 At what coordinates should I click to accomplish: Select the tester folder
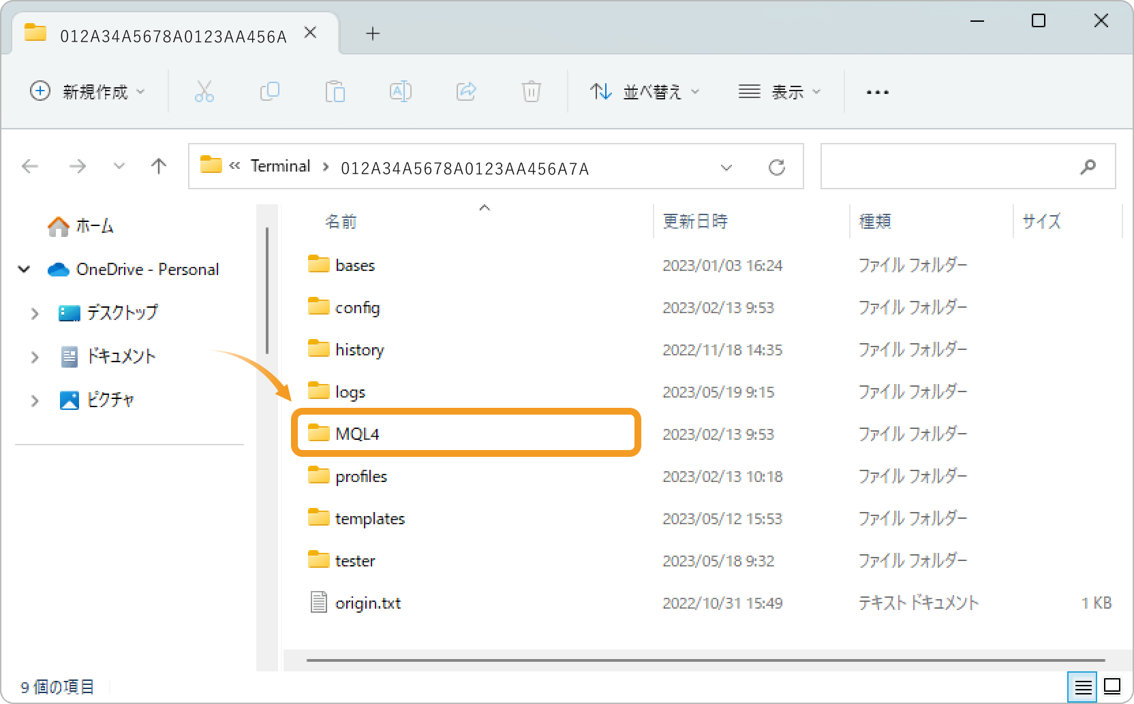click(355, 560)
